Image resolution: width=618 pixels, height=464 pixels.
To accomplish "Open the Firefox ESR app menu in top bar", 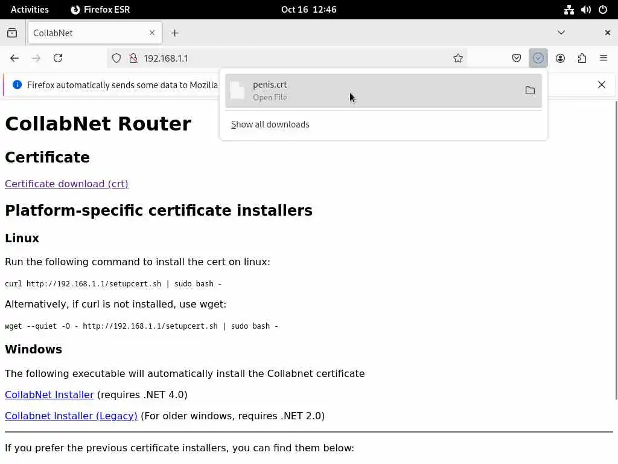I will (101, 10).
